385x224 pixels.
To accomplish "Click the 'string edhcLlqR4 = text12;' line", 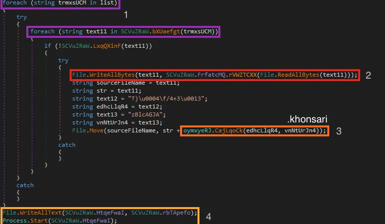I will coord(117,107).
